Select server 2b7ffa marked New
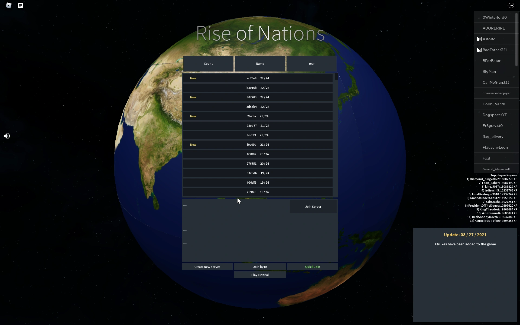The image size is (520, 325). pos(258,116)
